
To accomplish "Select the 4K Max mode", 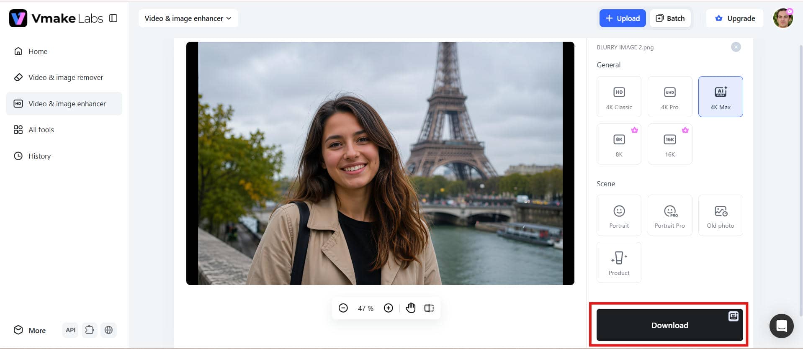I will click(x=721, y=97).
